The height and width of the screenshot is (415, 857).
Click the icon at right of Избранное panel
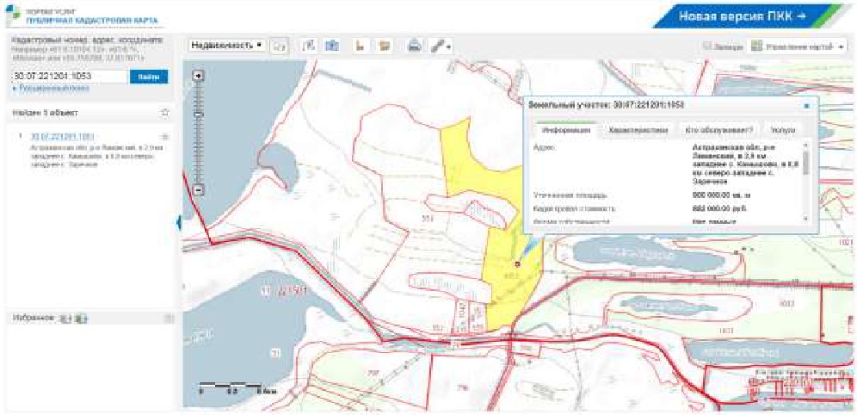point(169,319)
